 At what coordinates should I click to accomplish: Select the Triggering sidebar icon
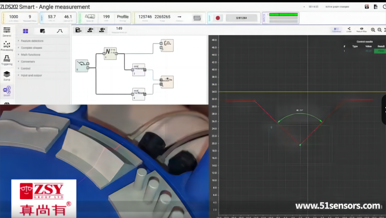coord(7,60)
